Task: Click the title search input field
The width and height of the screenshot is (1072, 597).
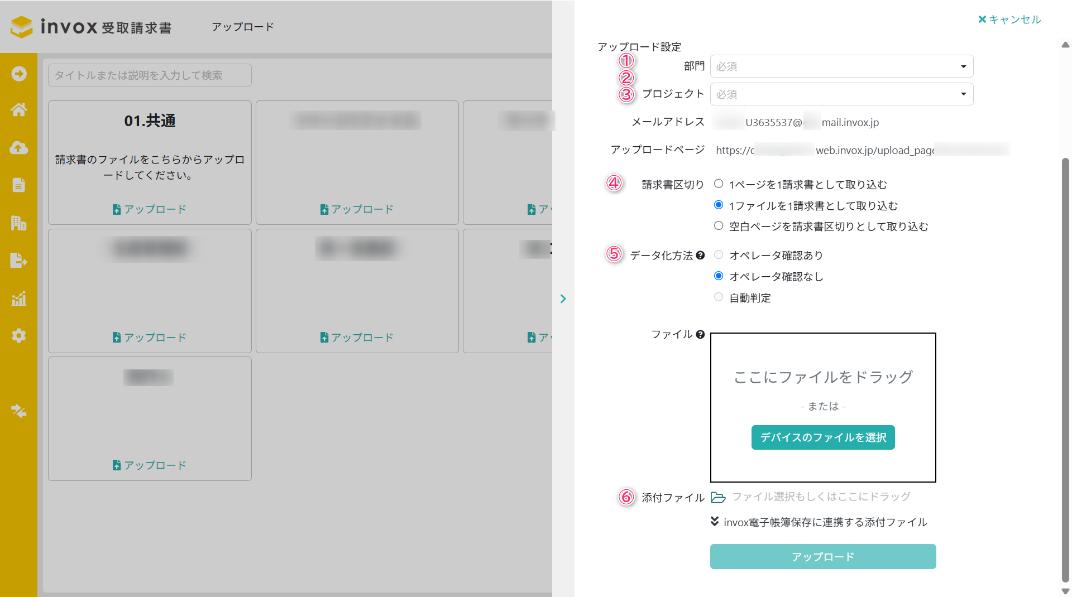Action: point(150,75)
